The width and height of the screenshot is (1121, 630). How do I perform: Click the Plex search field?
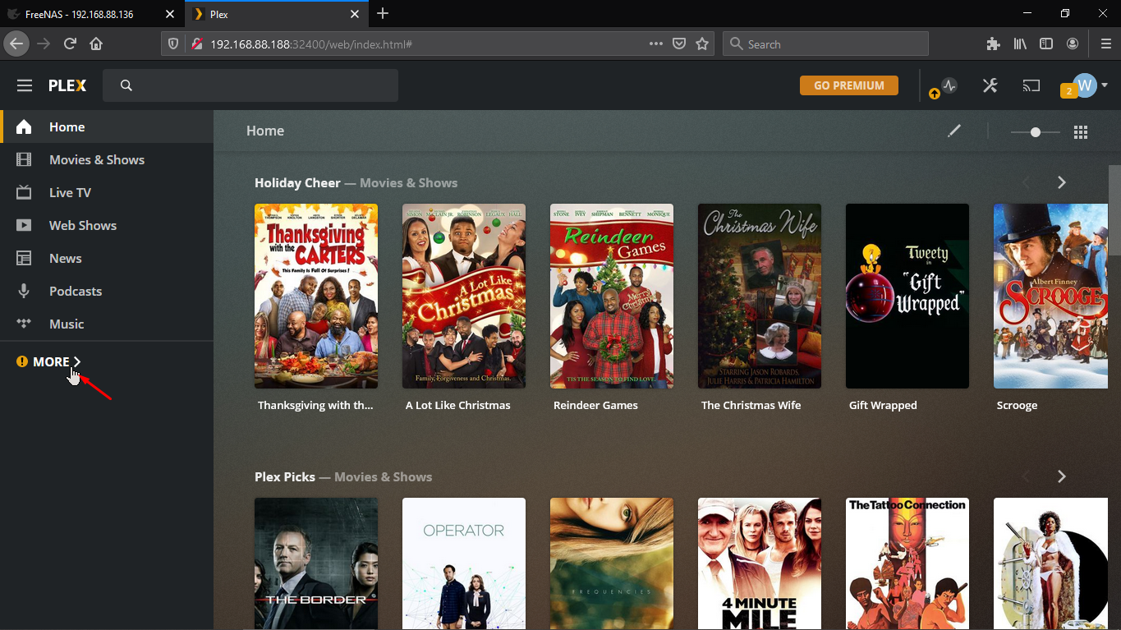250,85
